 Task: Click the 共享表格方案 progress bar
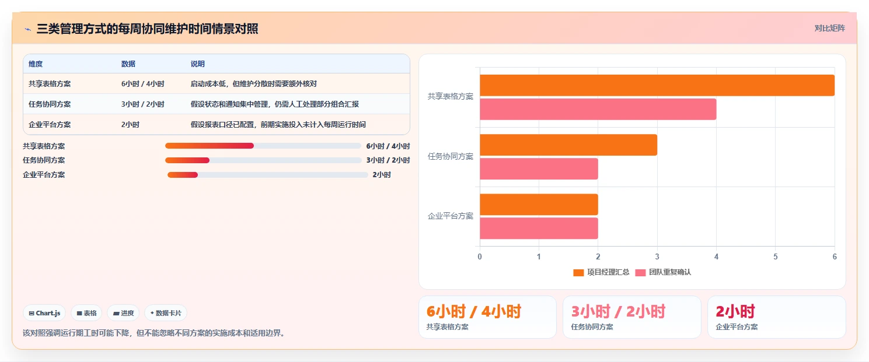(x=263, y=146)
